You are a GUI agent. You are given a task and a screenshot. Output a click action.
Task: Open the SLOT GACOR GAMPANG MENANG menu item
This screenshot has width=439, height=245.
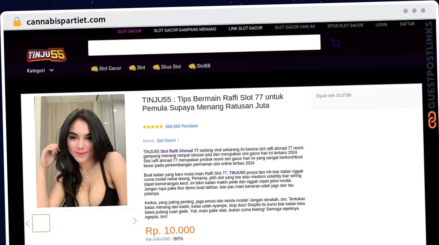coord(185,30)
